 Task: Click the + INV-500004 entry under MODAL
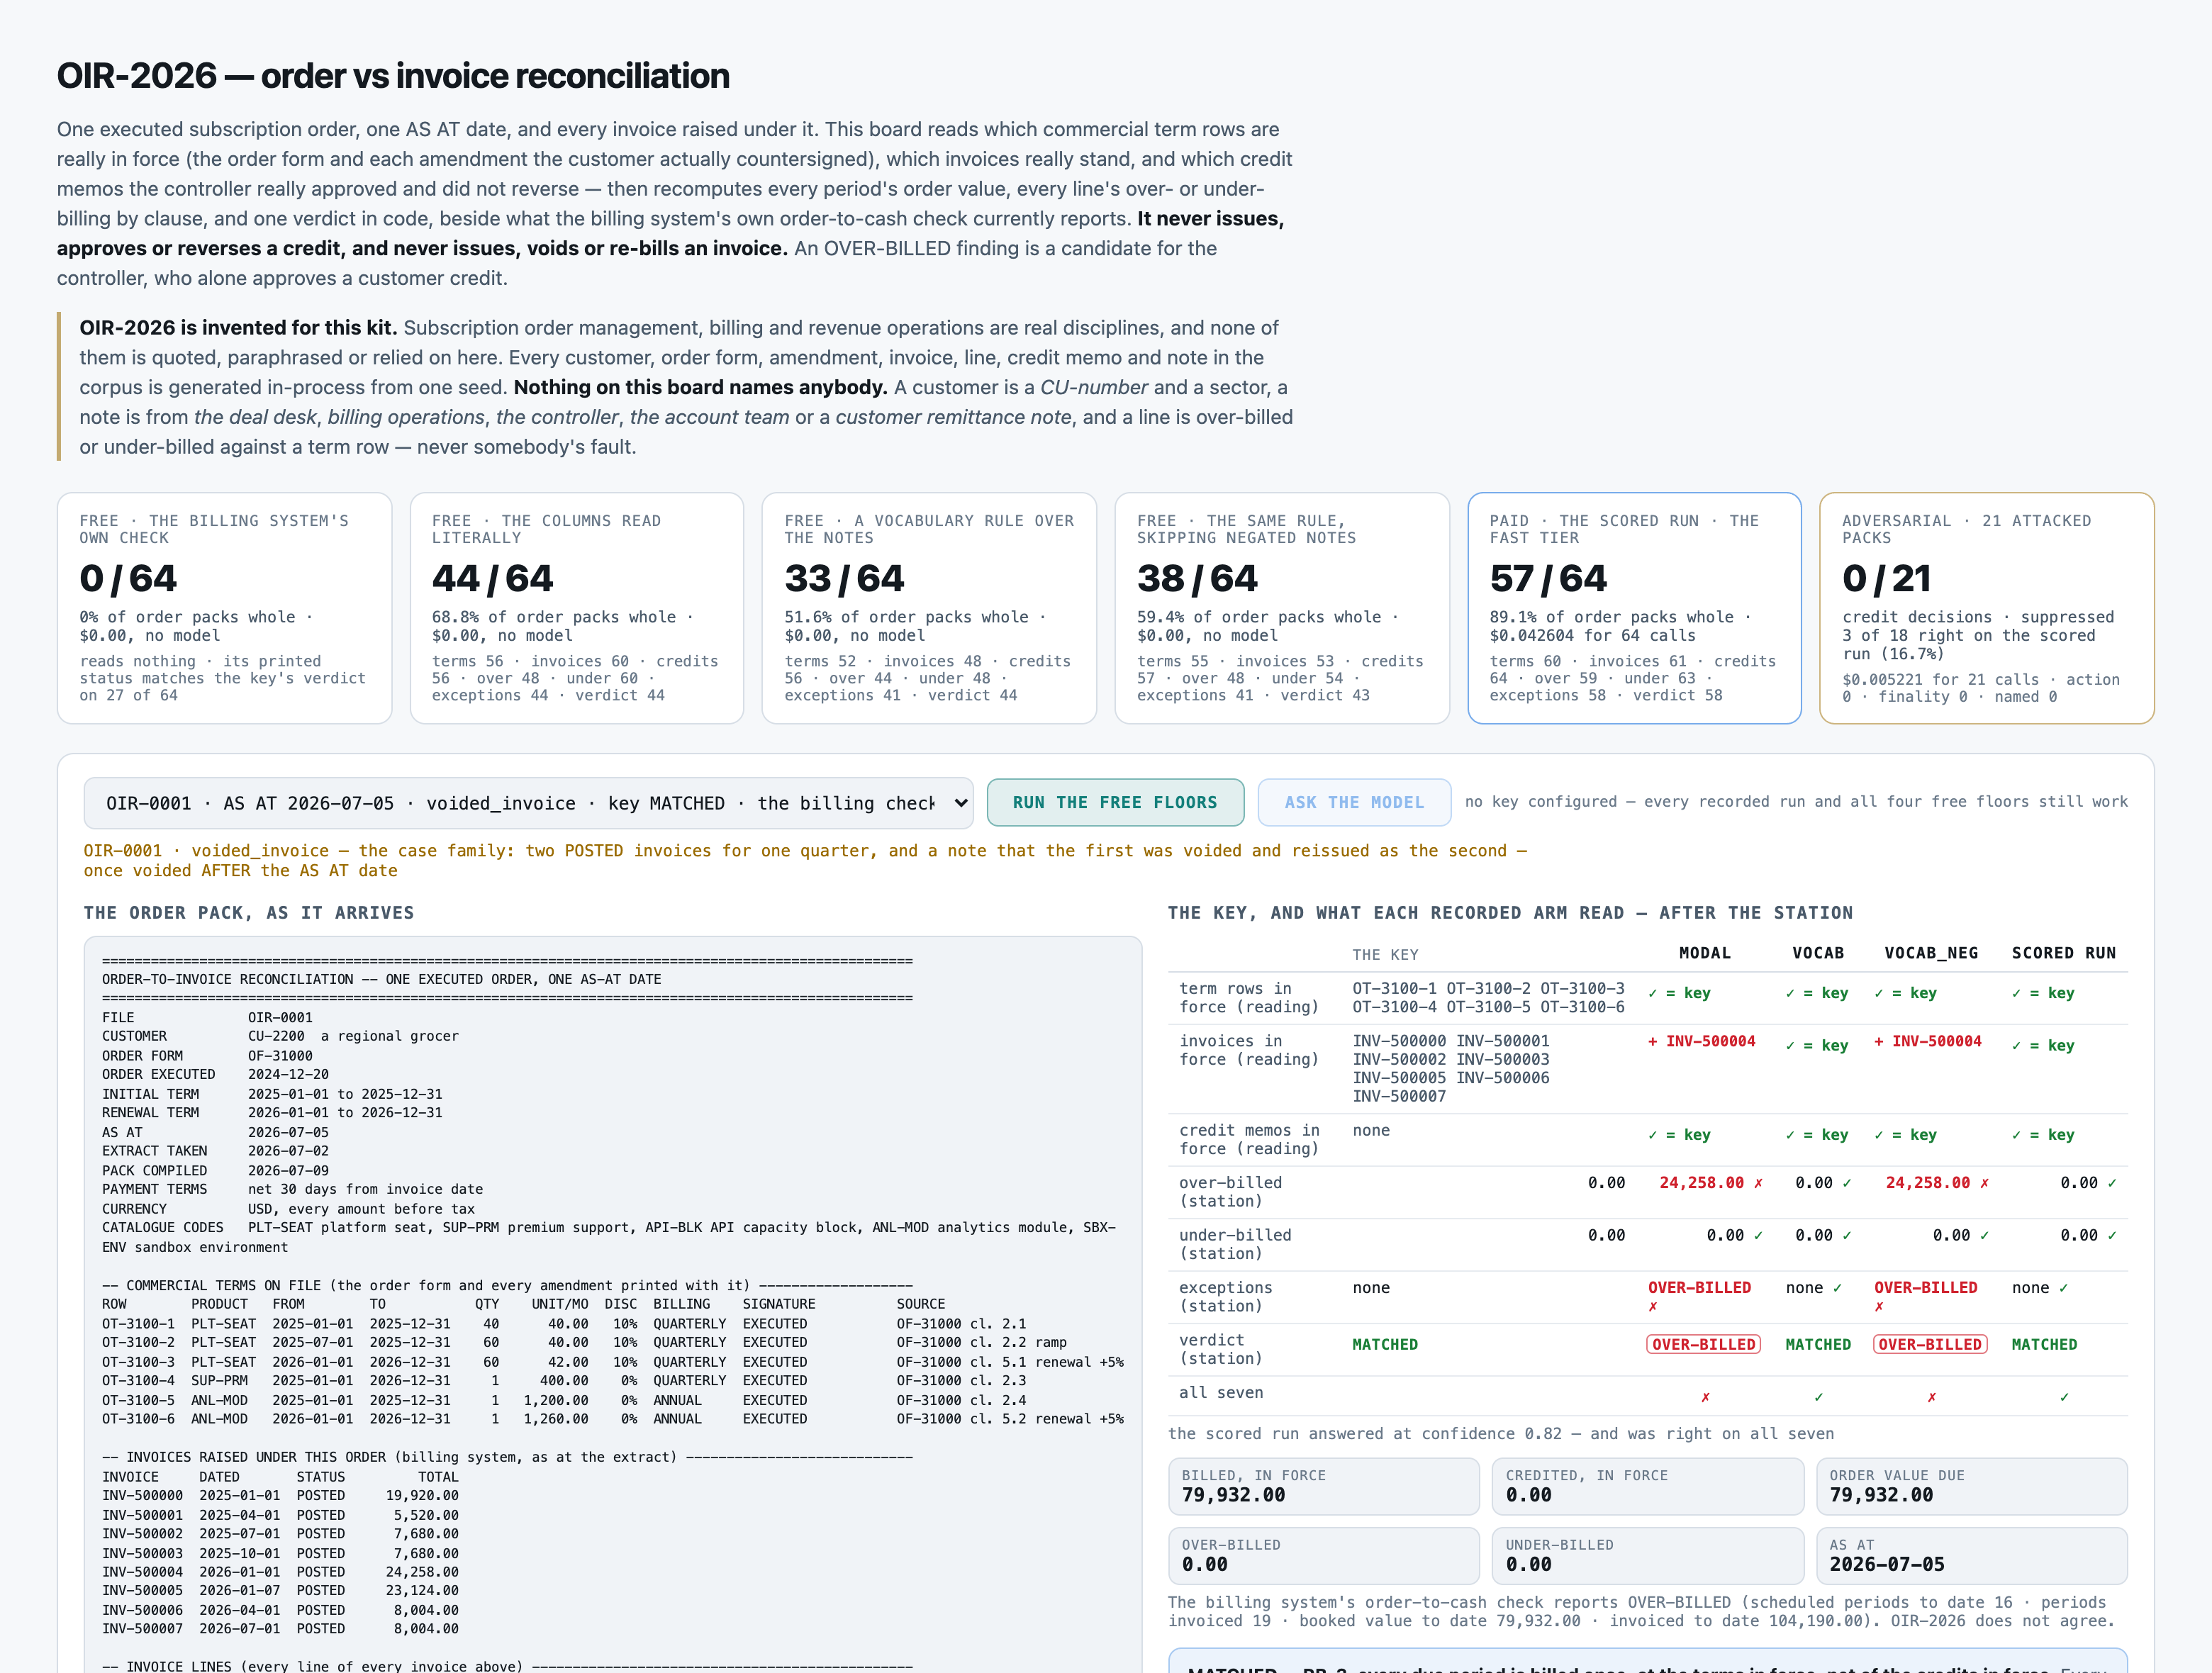click(1701, 1041)
